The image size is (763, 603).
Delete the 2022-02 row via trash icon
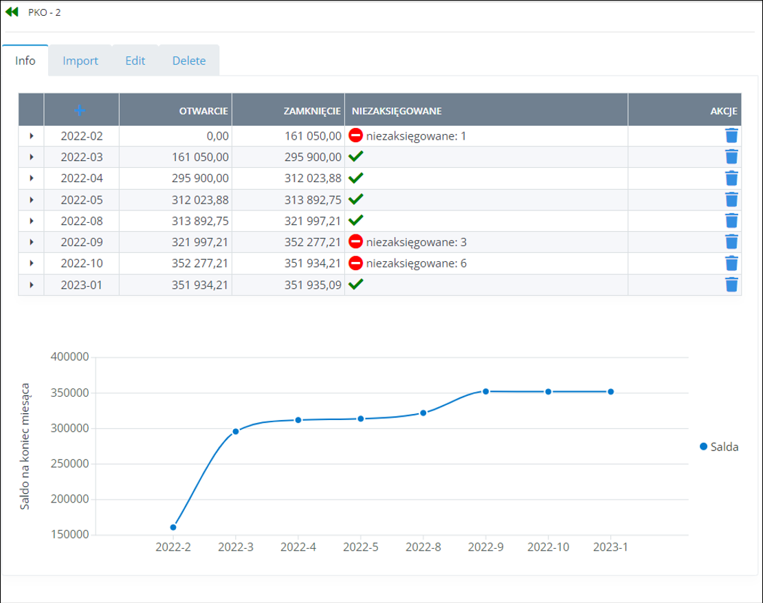(732, 136)
